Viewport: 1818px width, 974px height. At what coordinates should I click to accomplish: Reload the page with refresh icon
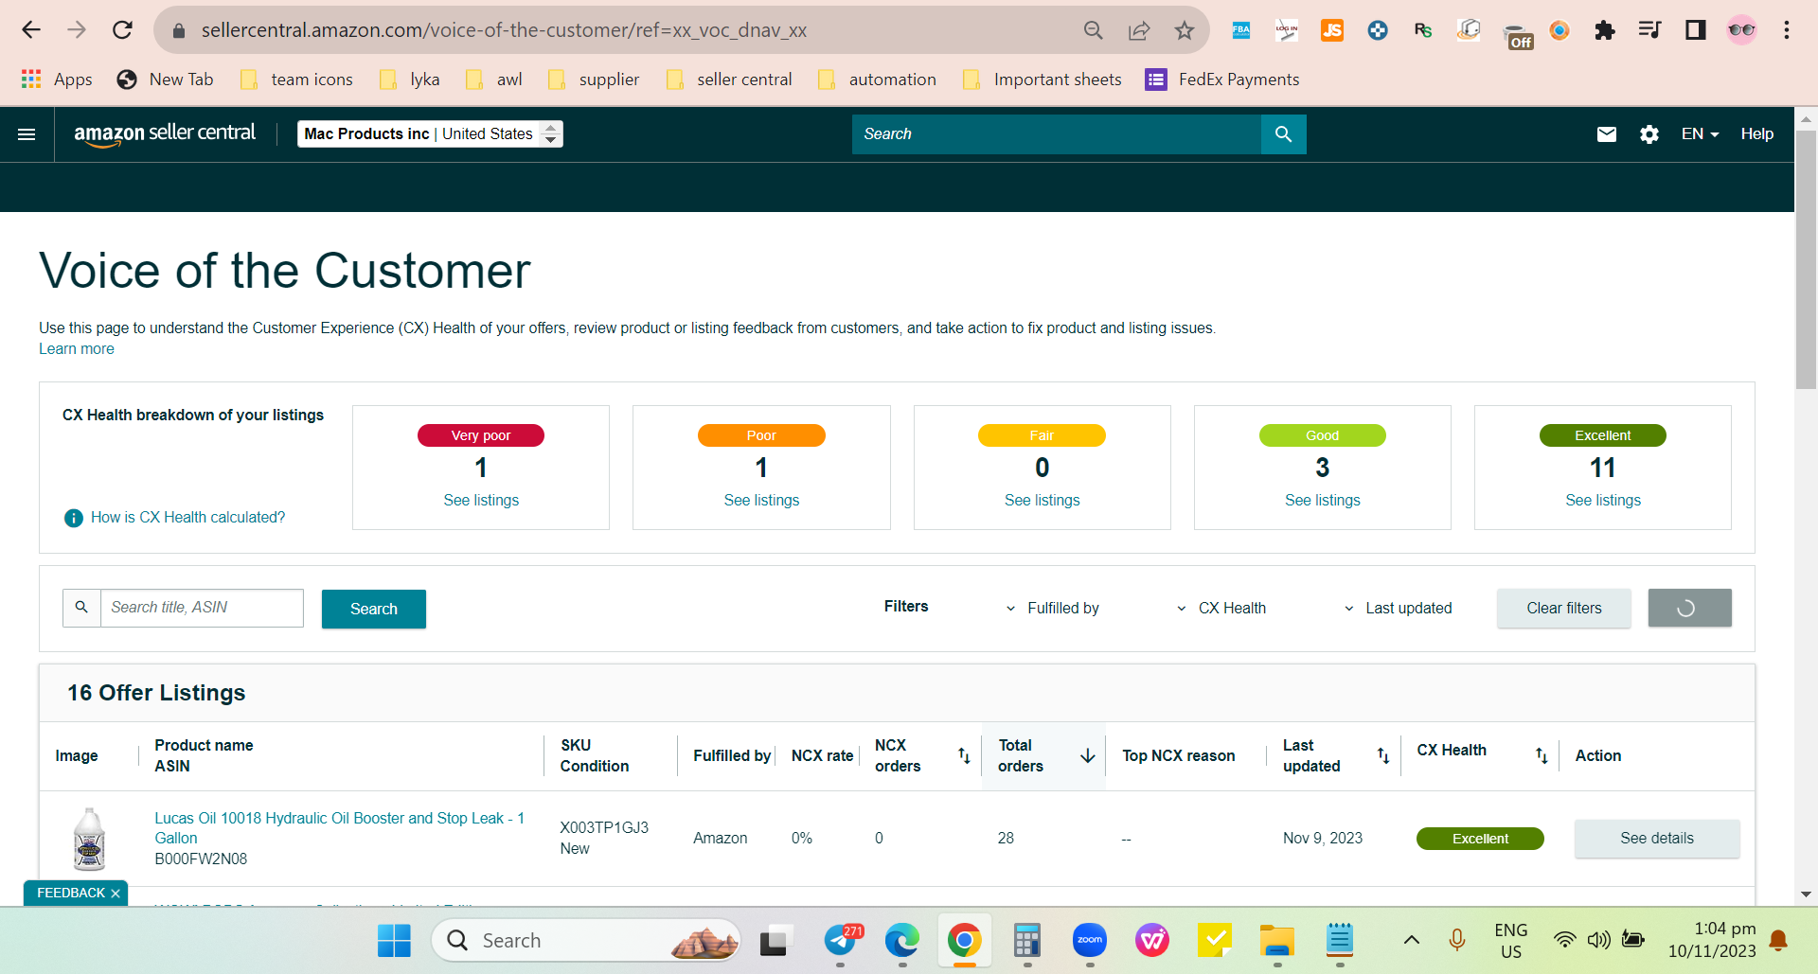point(122,30)
